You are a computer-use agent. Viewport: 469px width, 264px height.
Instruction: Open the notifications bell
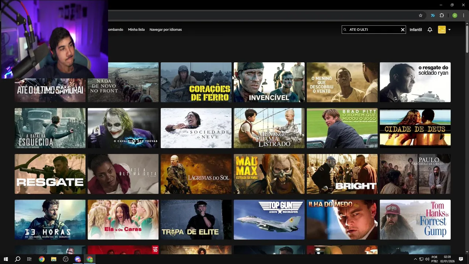point(430,30)
